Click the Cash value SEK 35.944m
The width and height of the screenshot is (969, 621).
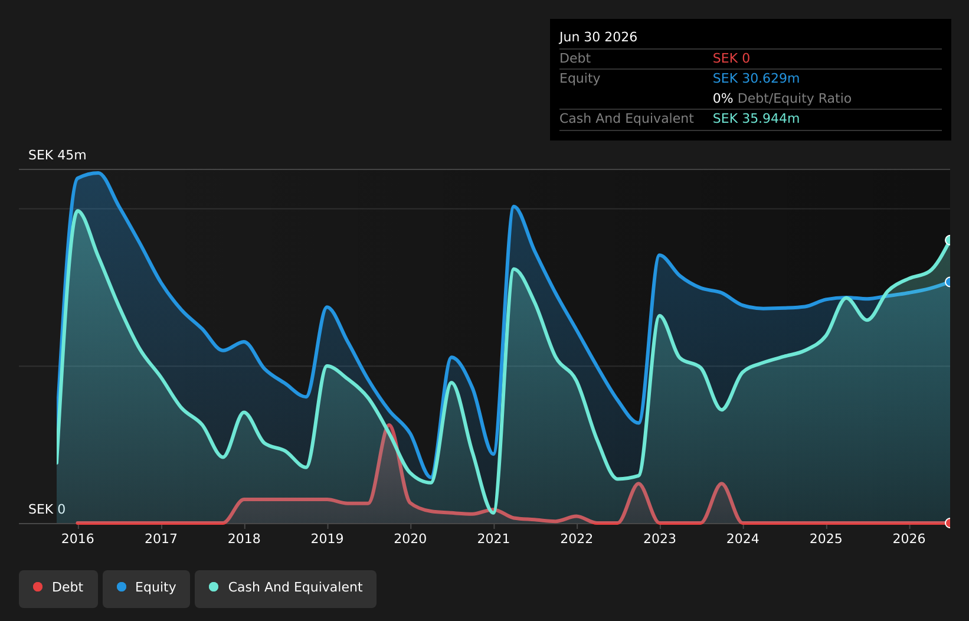tap(756, 119)
